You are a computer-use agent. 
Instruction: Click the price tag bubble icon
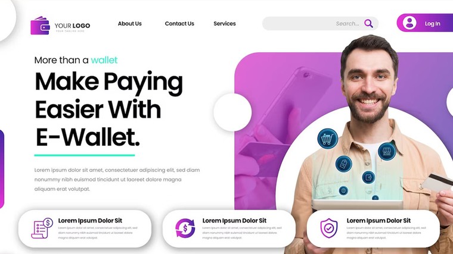pyautogui.click(x=343, y=164)
